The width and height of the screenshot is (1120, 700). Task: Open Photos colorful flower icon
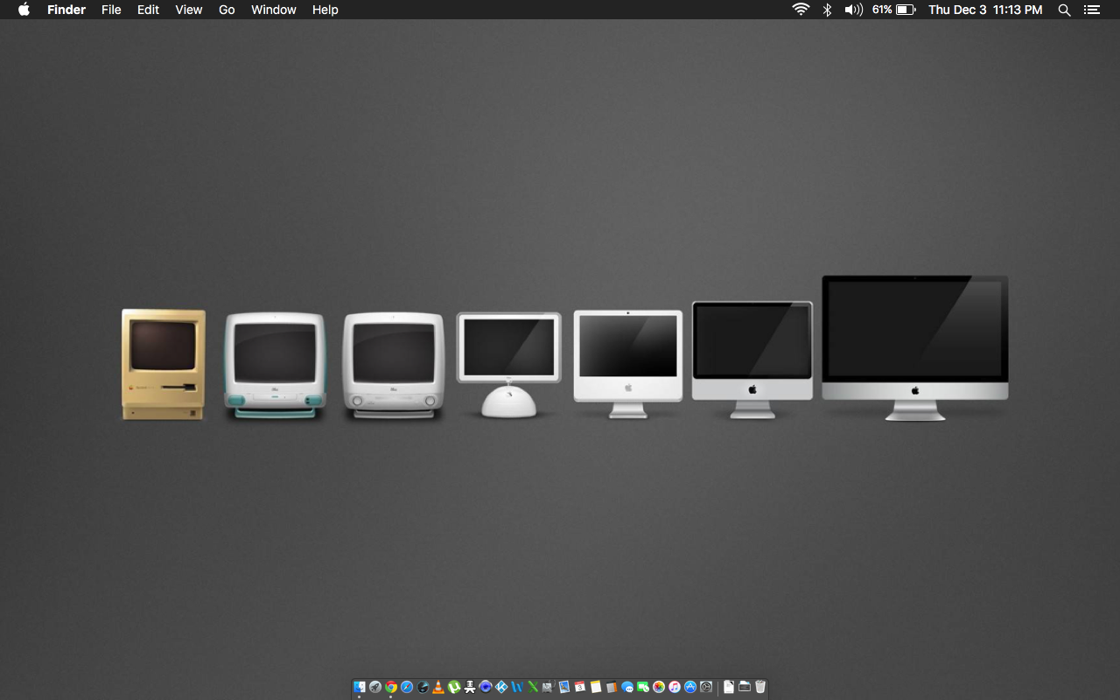pyautogui.click(x=659, y=687)
